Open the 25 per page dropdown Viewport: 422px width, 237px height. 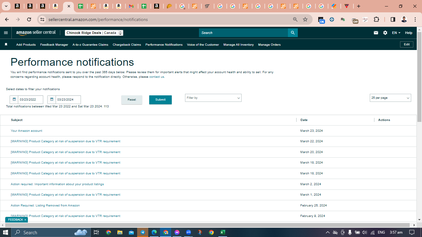(x=390, y=98)
